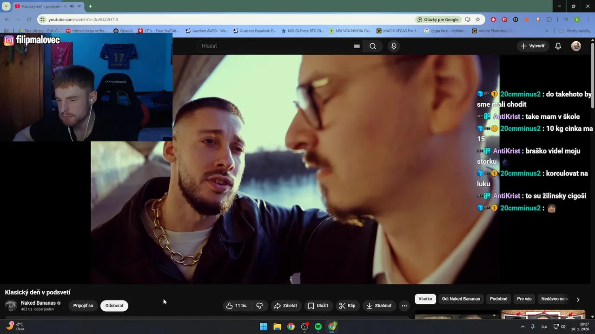
Task: Select the Pre vás filter chip
Action: tap(524, 299)
